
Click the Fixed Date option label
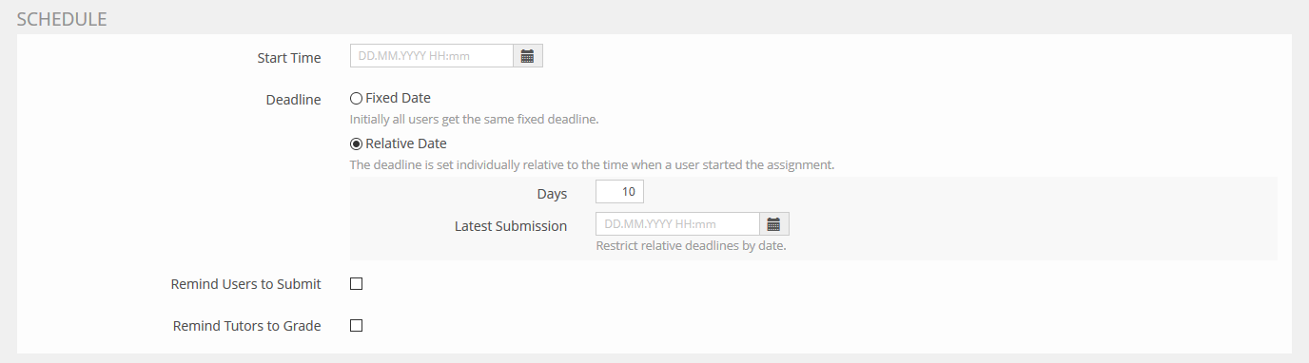tap(398, 98)
